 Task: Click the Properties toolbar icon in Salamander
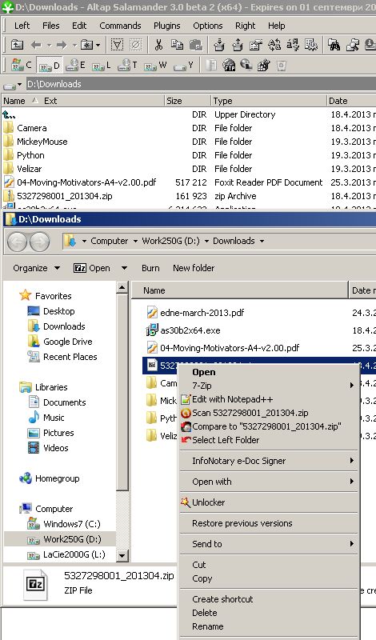tap(256, 45)
